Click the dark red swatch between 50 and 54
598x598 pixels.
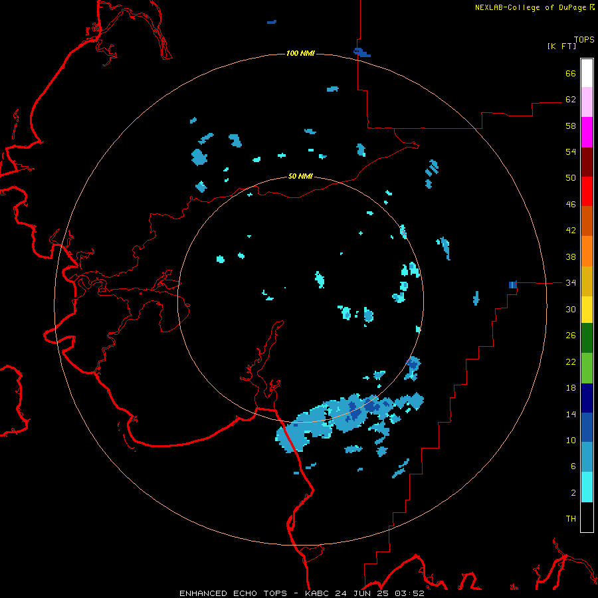tap(587, 162)
